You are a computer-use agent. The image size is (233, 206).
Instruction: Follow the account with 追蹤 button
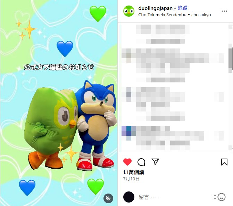[182, 8]
